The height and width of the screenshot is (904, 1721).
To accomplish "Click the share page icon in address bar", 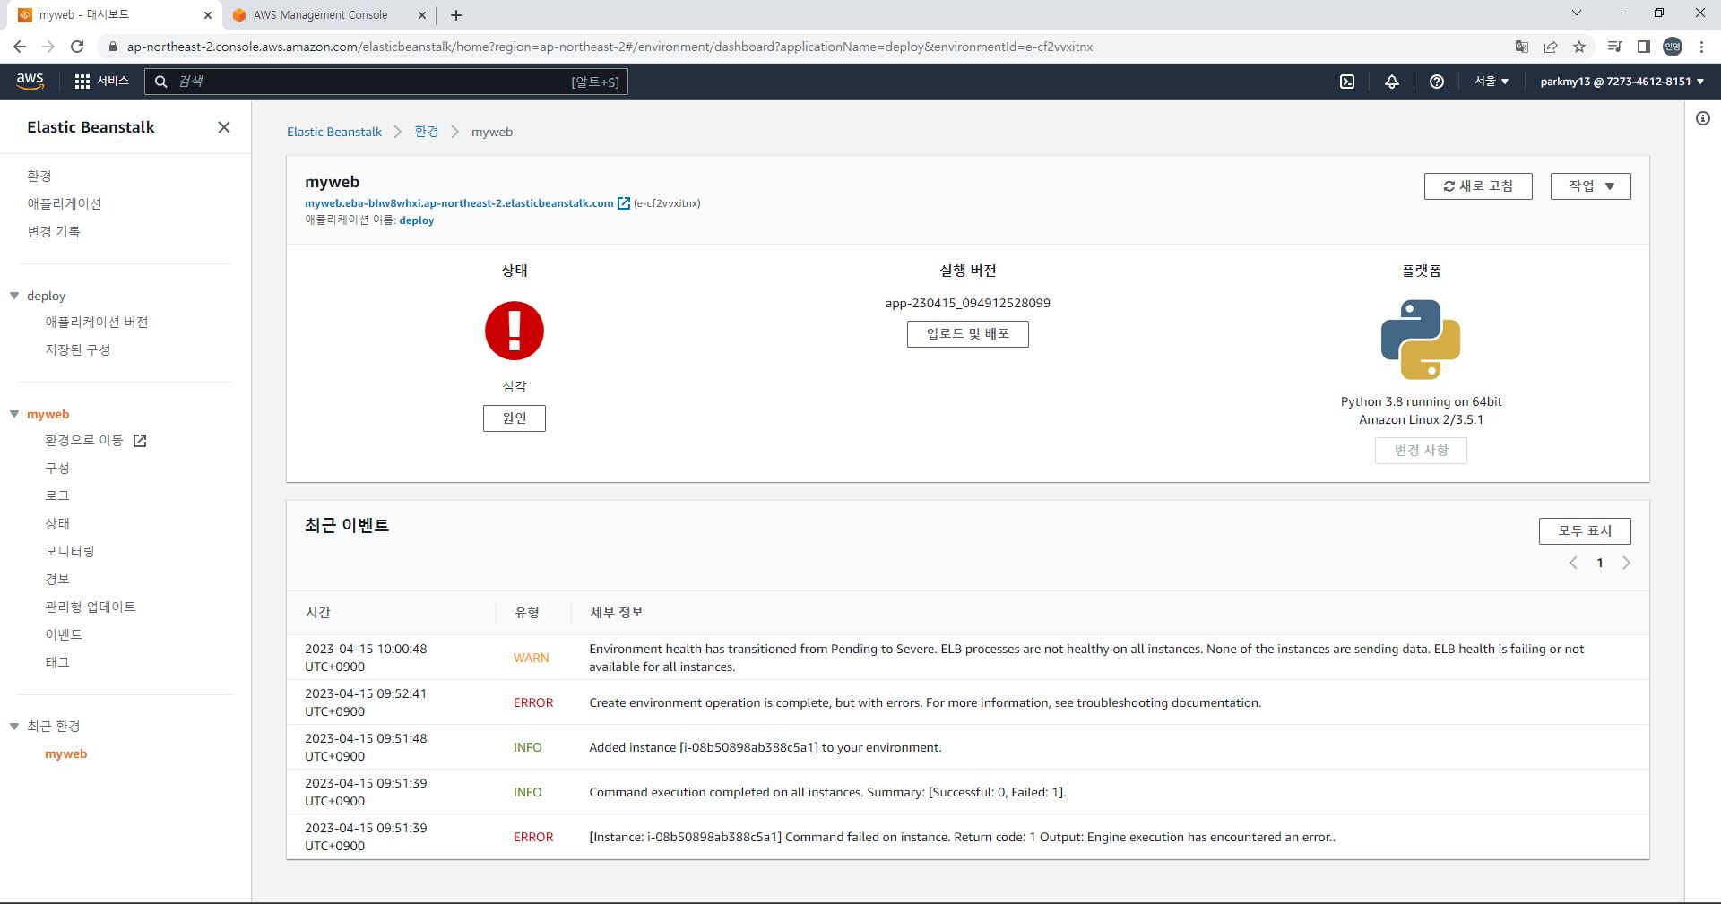I will (x=1551, y=47).
